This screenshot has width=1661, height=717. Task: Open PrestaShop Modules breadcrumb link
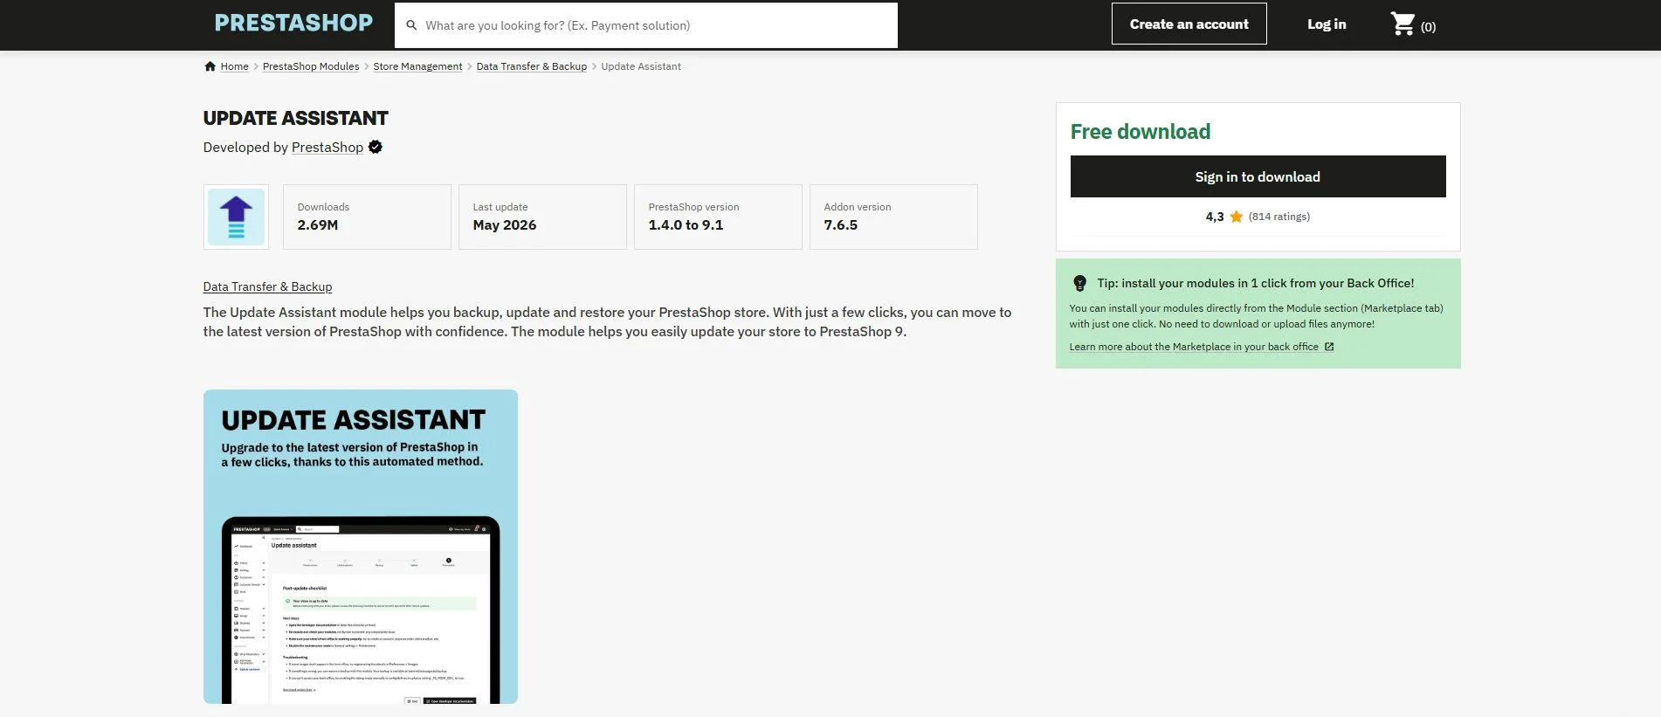point(311,66)
